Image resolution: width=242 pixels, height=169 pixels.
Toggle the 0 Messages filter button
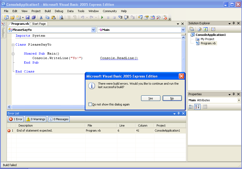point(59,119)
